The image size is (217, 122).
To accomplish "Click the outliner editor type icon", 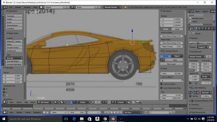I will pyautogui.click(x=191, y=11).
